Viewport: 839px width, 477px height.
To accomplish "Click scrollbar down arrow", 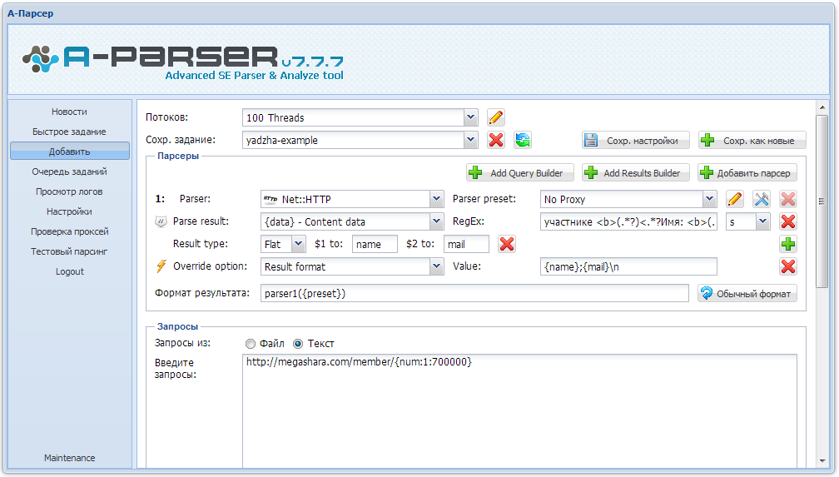I will [x=822, y=461].
